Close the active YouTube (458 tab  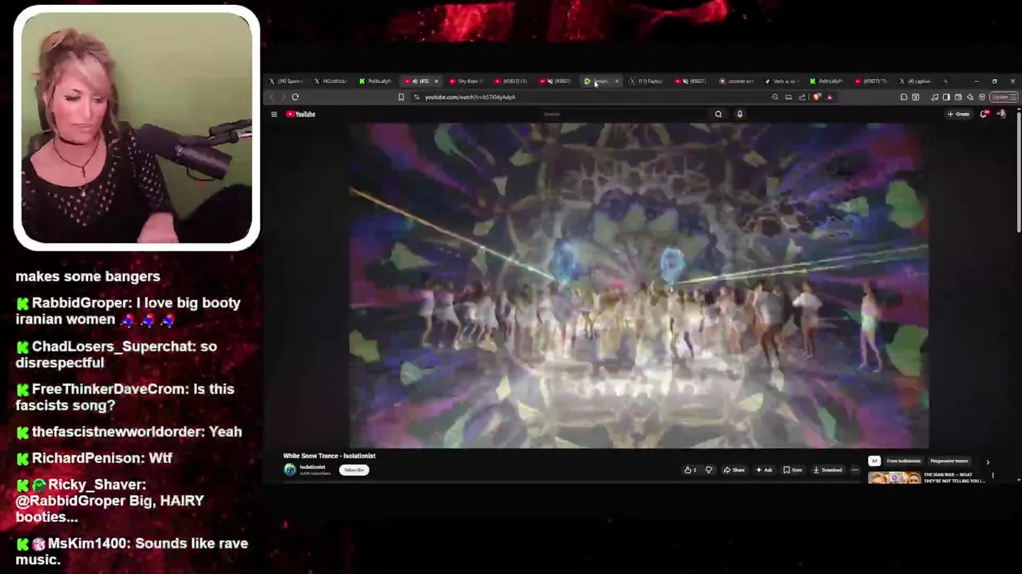tap(436, 81)
